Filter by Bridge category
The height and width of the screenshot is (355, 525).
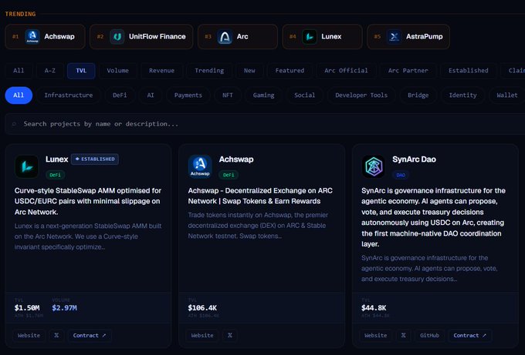[418, 95]
